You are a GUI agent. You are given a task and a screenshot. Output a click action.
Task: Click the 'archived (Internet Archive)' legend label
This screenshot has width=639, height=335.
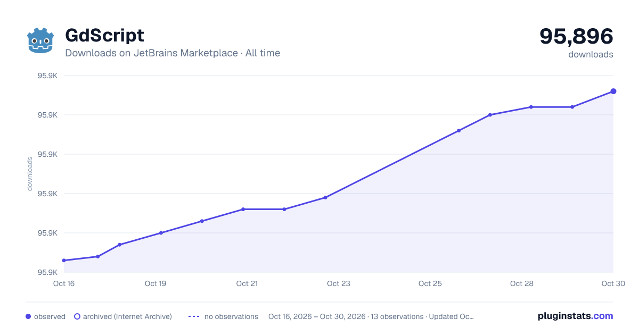pyautogui.click(x=127, y=316)
